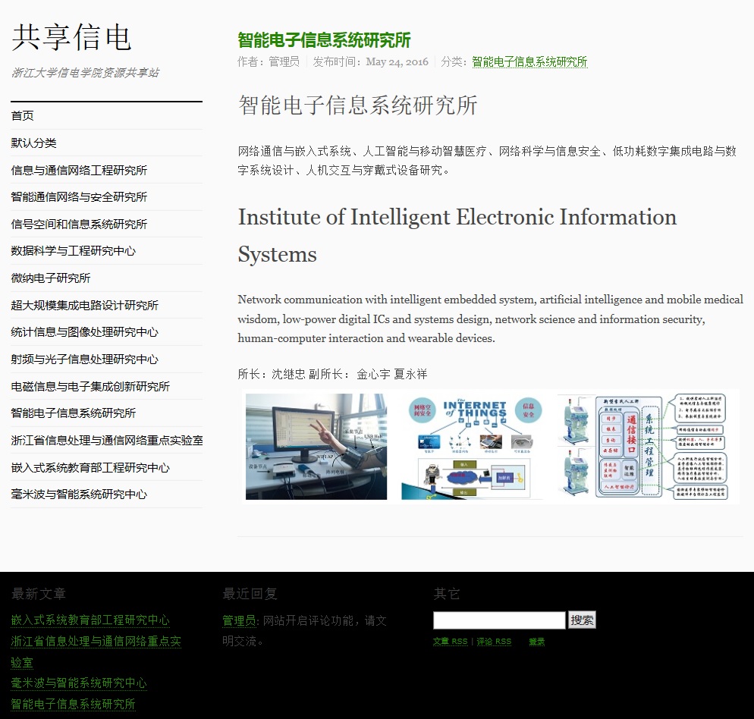Go to 首页 in the sidebar
Image resolution: width=754 pixels, height=719 pixels.
click(x=23, y=116)
